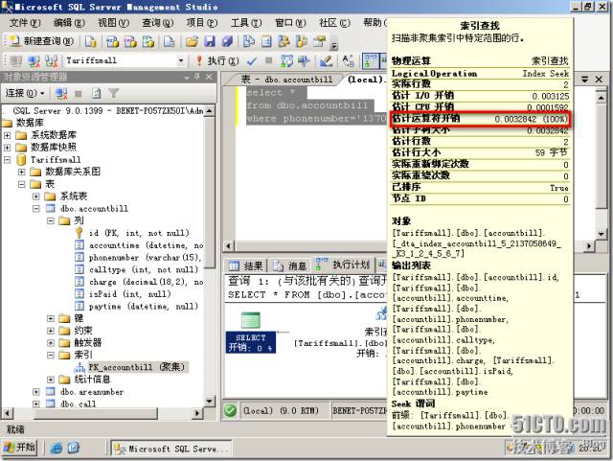
Task: Expand the 系统数据库 folder
Action: (8, 135)
